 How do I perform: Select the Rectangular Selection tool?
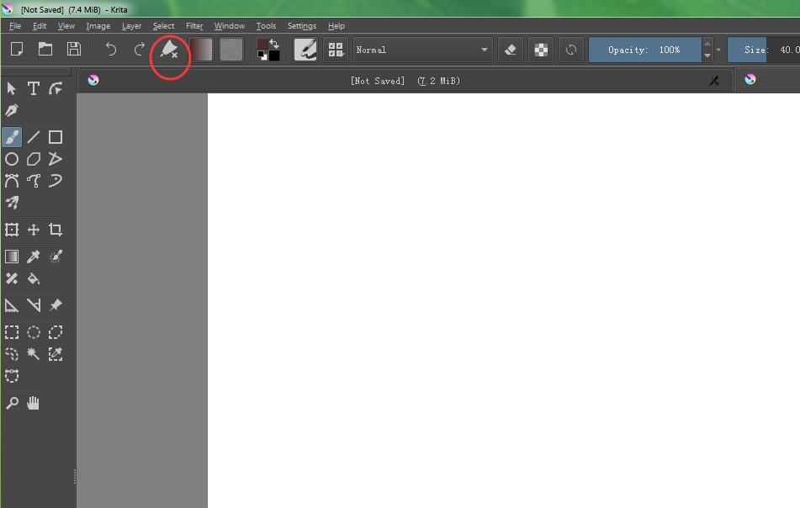[x=12, y=332]
